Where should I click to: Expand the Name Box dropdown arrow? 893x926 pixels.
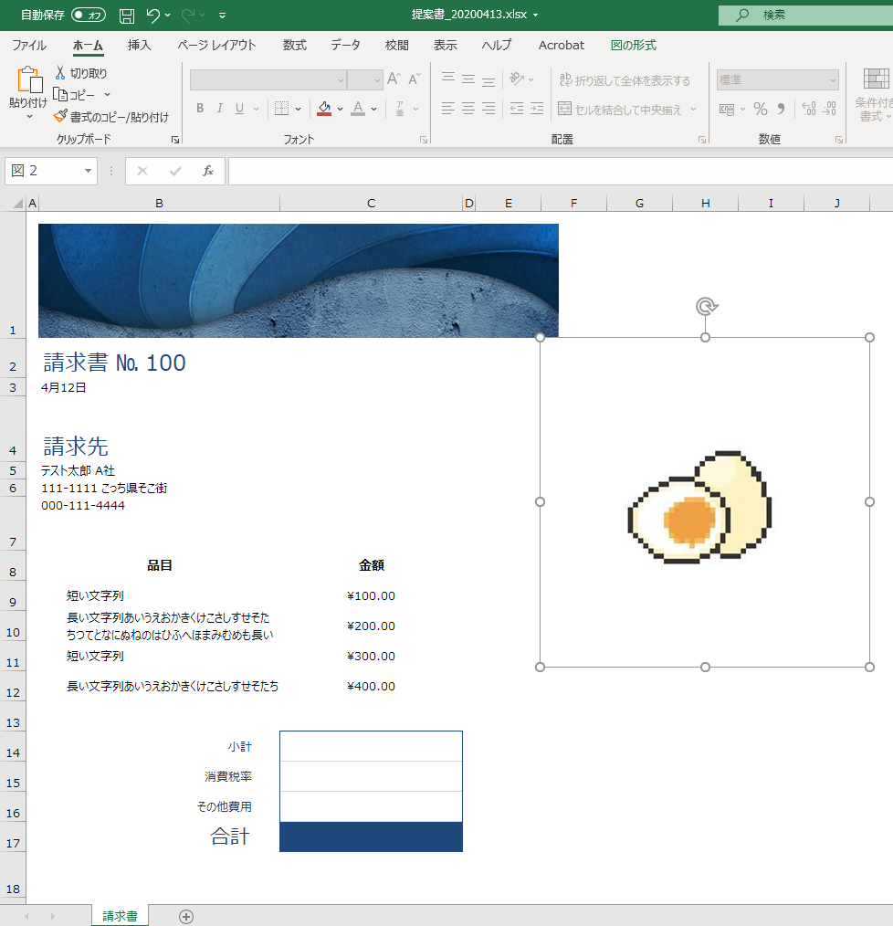point(88,172)
